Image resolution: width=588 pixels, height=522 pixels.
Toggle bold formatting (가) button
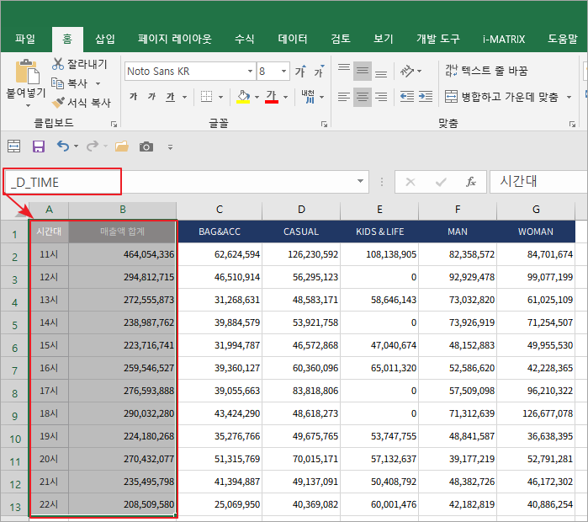click(x=133, y=97)
